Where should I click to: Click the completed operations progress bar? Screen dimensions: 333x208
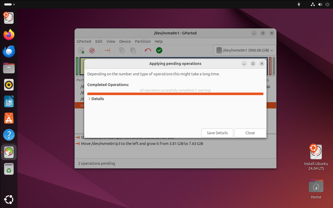click(x=175, y=94)
